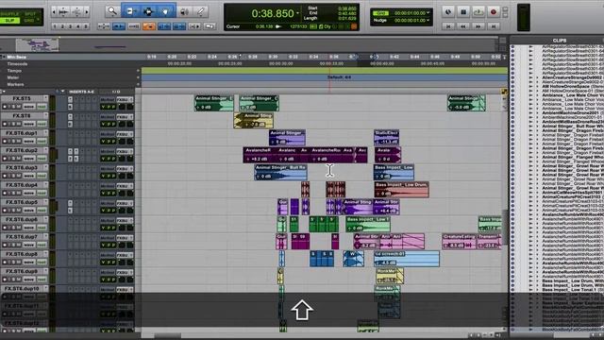Select the Scrubber speaker tool
Viewport: 604px width, 340px height.
tap(185, 12)
